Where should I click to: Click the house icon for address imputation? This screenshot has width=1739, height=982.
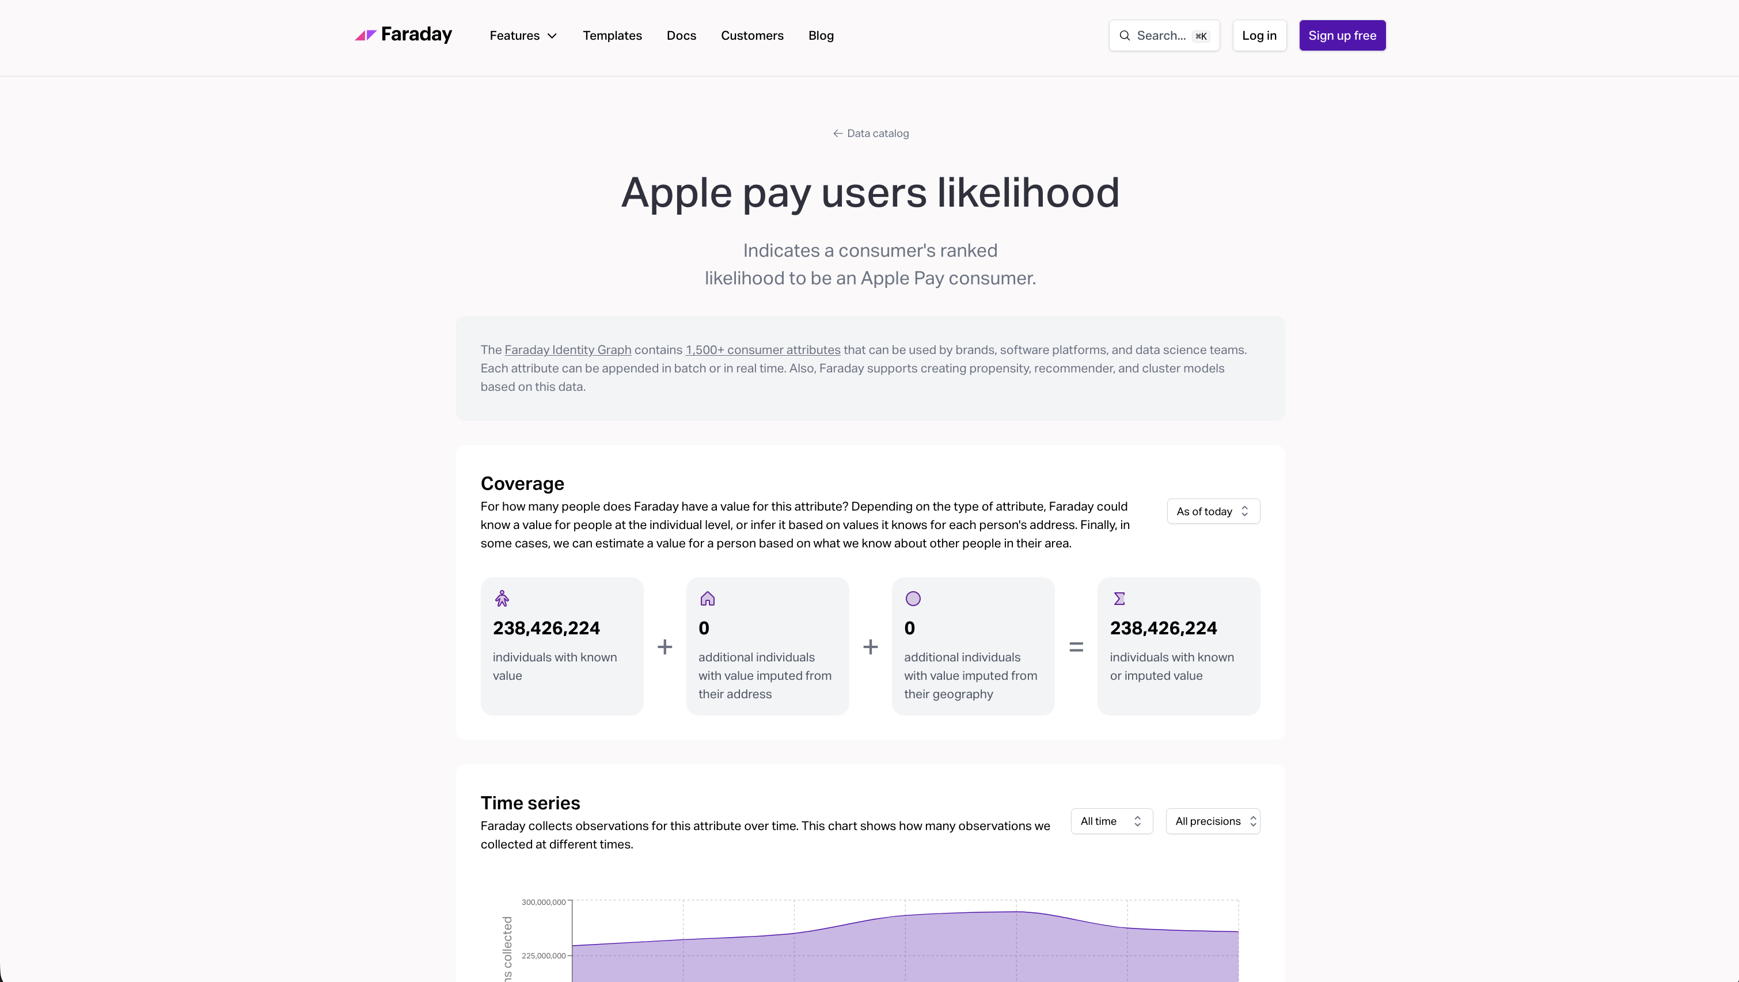tap(708, 599)
